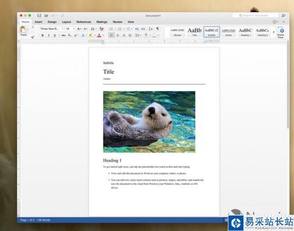The image size is (294, 231).
Task: Apply the Title style from gallery
Action: [195, 32]
